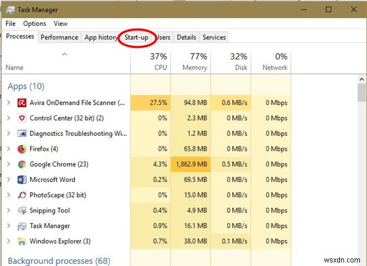
Task: Click the Diagnostics Troubleshooting Wizard icon
Action: (x=22, y=134)
